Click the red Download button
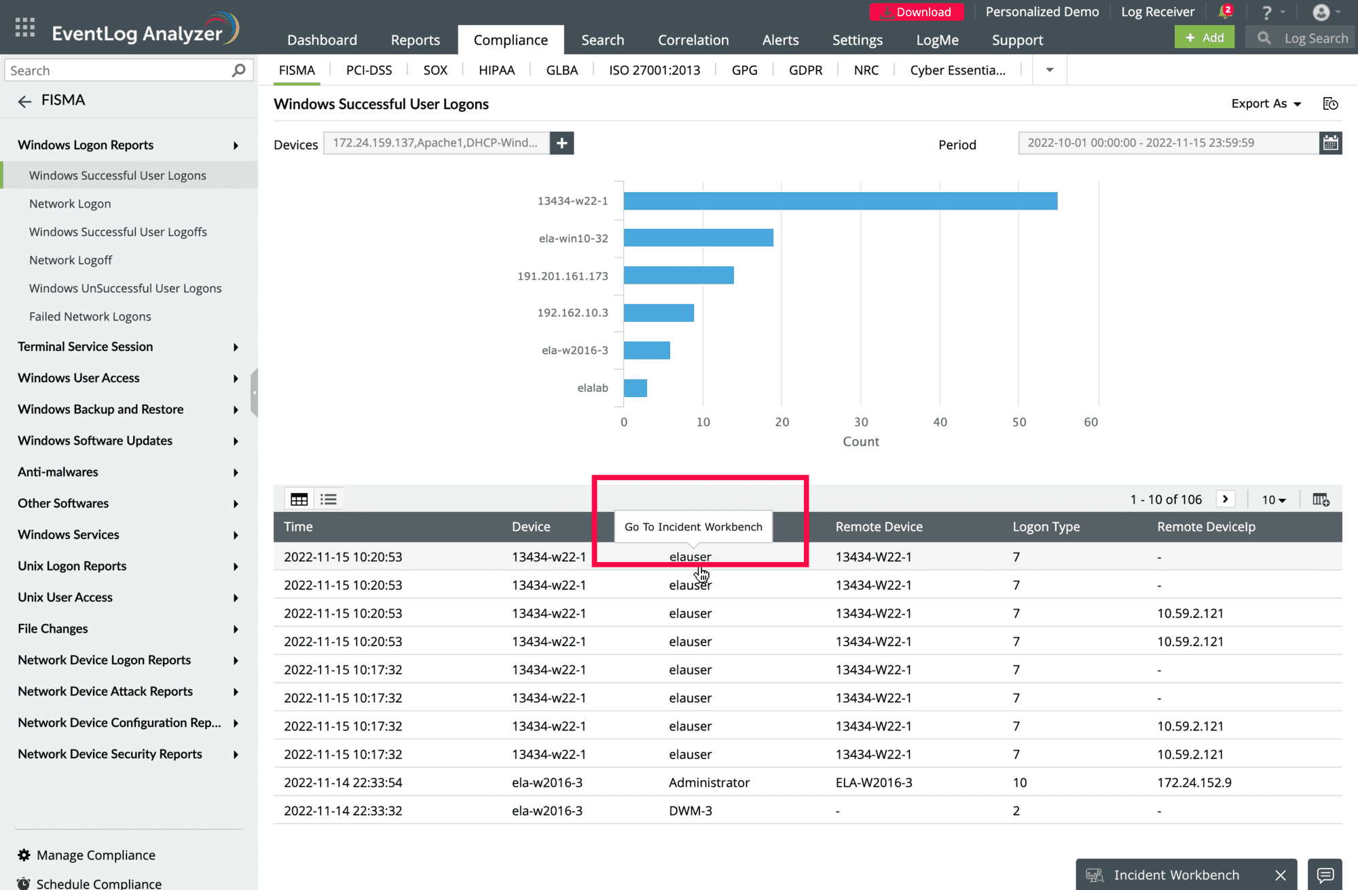The width and height of the screenshot is (1358, 890). tap(917, 12)
